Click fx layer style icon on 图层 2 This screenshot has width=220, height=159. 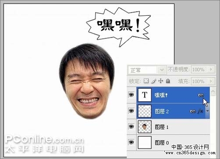click(x=200, y=111)
